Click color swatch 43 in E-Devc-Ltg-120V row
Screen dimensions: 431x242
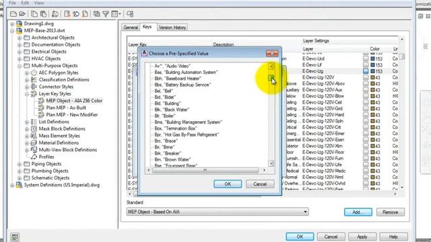[372, 77]
